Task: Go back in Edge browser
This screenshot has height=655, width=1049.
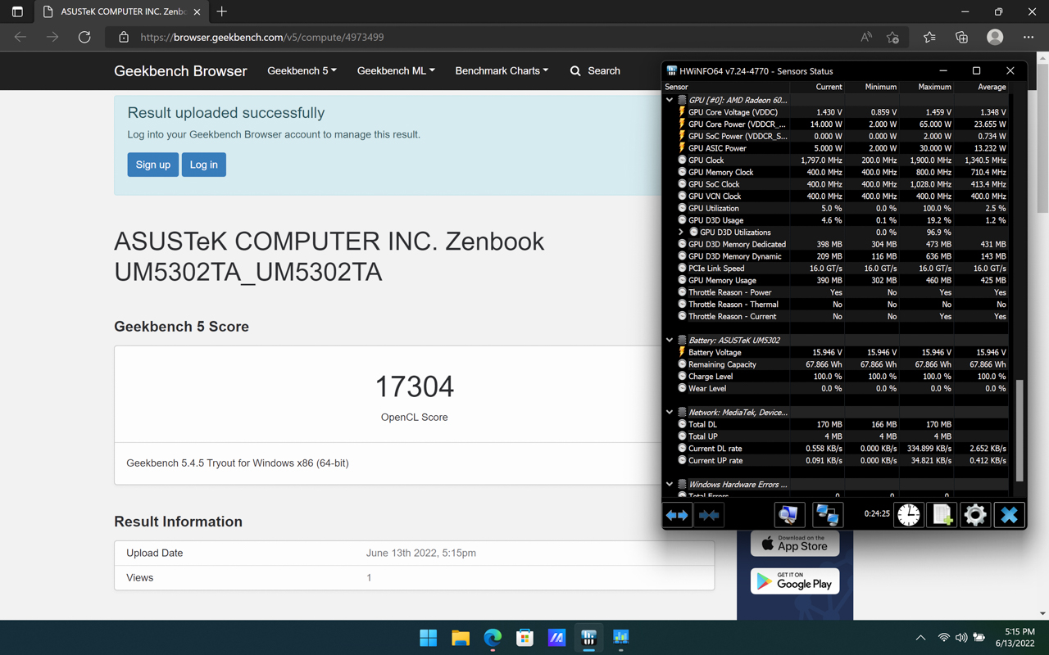Action: pos(20,37)
